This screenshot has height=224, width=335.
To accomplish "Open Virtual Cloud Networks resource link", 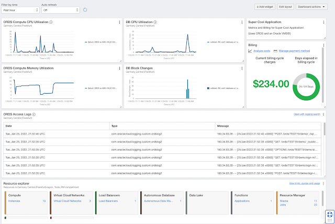I will pos(68,201).
